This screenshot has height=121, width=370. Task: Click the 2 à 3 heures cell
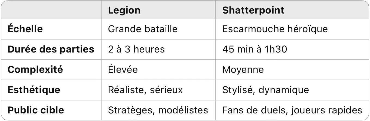136,49
